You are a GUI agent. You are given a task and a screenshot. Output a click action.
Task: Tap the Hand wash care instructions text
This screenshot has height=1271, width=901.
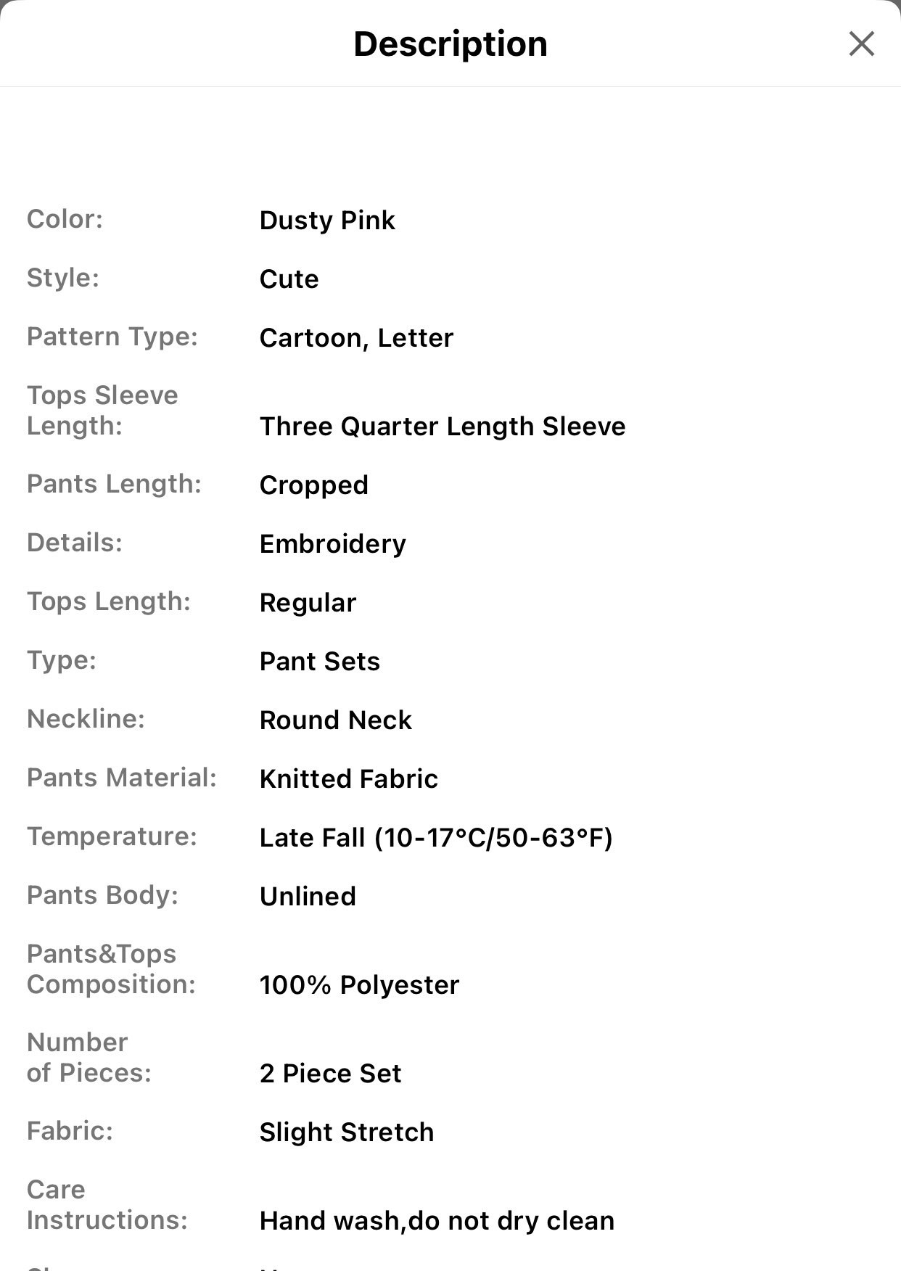[437, 1221]
